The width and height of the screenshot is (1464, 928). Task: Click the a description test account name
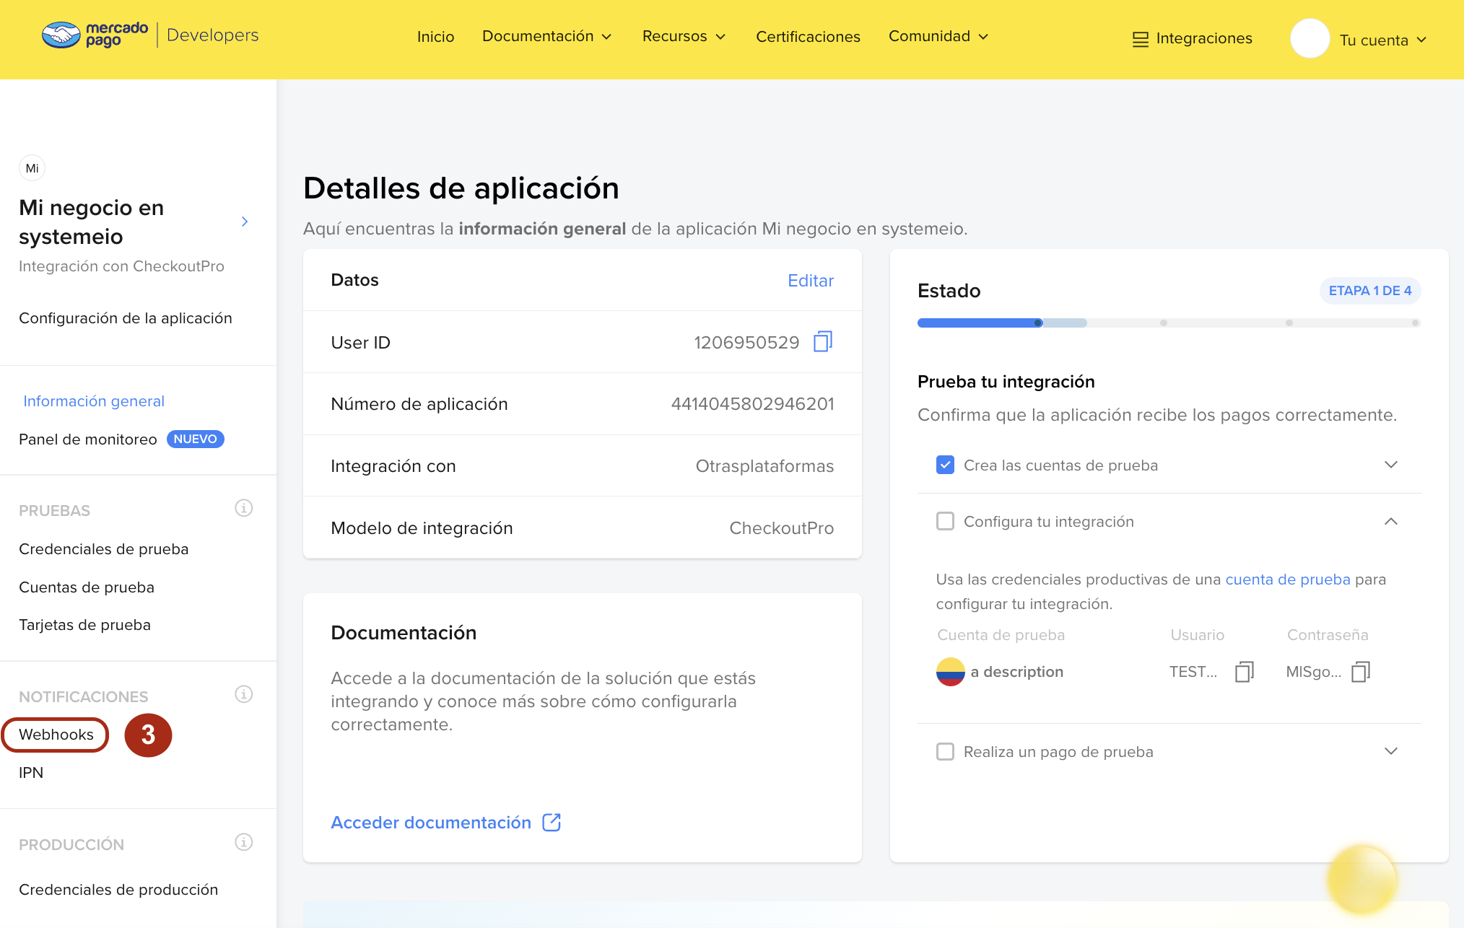(1017, 672)
